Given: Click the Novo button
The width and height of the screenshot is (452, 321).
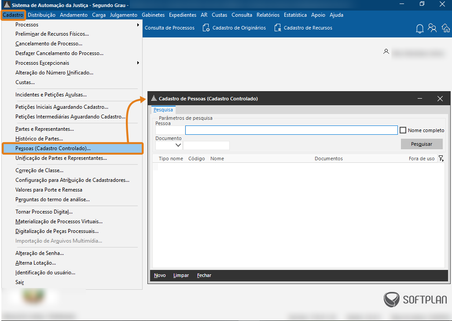Looking at the screenshot, I should coord(160,276).
